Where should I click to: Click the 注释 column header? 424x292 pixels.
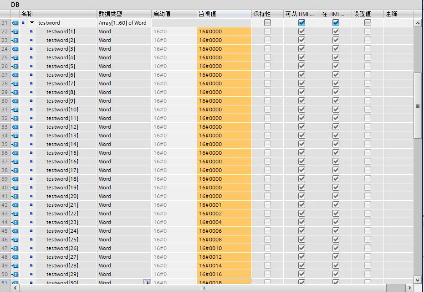[x=398, y=14]
